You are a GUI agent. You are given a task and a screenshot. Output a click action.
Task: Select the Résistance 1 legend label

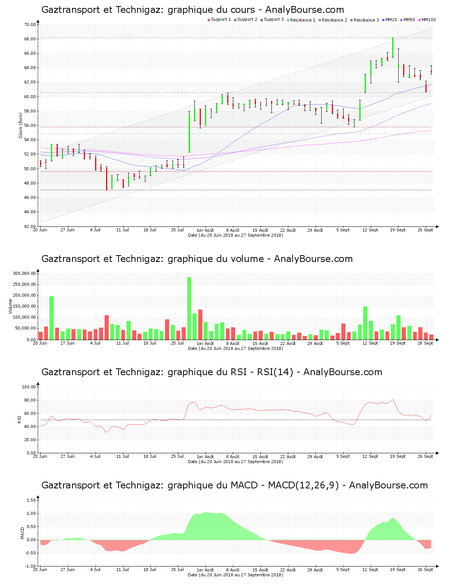(303, 20)
